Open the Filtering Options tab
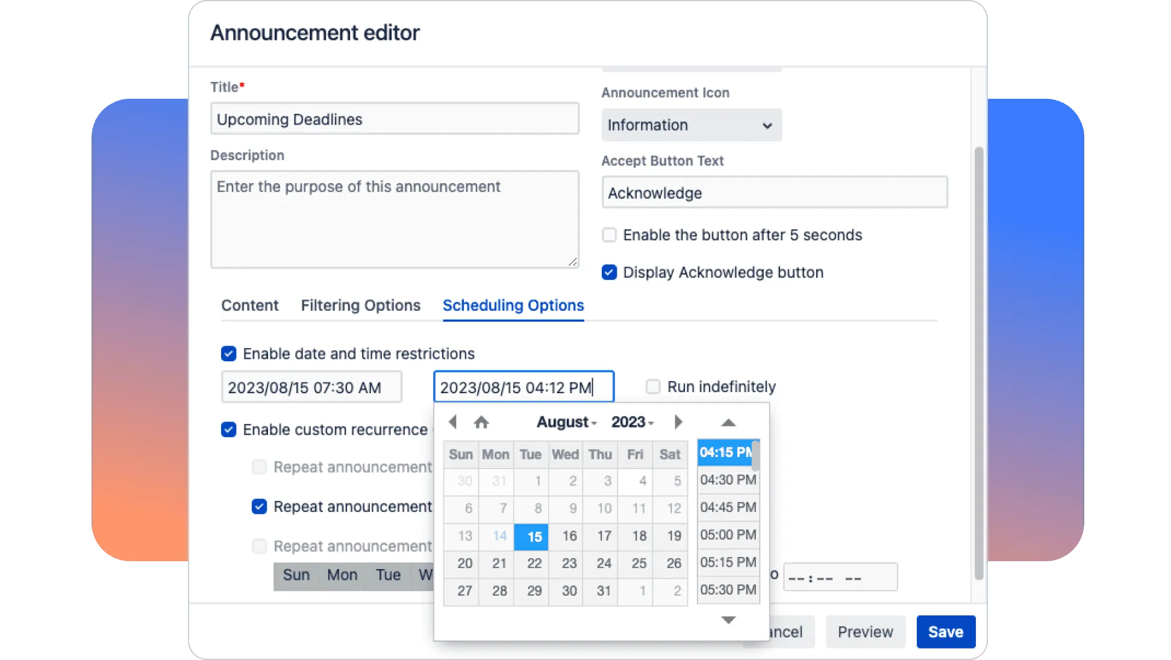 [360, 305]
